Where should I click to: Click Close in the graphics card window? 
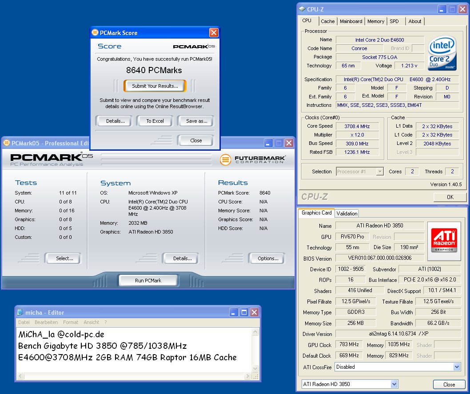click(449, 384)
